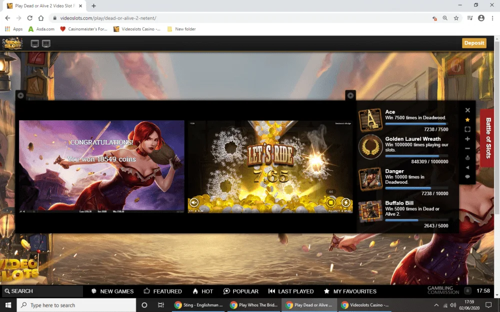Click Windows taskbar search box
Viewport: 500px width, 312px height.
[x=76, y=305]
